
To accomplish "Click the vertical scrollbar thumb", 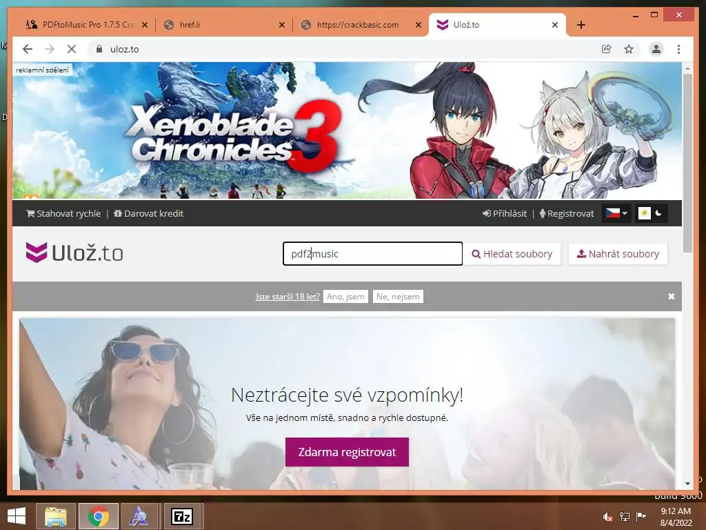I will [x=687, y=162].
